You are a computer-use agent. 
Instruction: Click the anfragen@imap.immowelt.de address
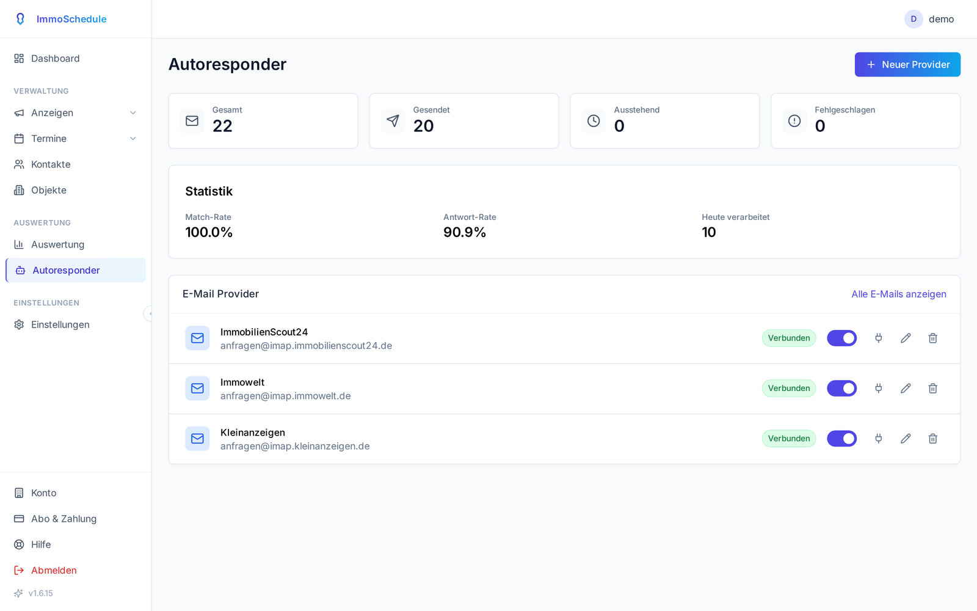tap(286, 396)
